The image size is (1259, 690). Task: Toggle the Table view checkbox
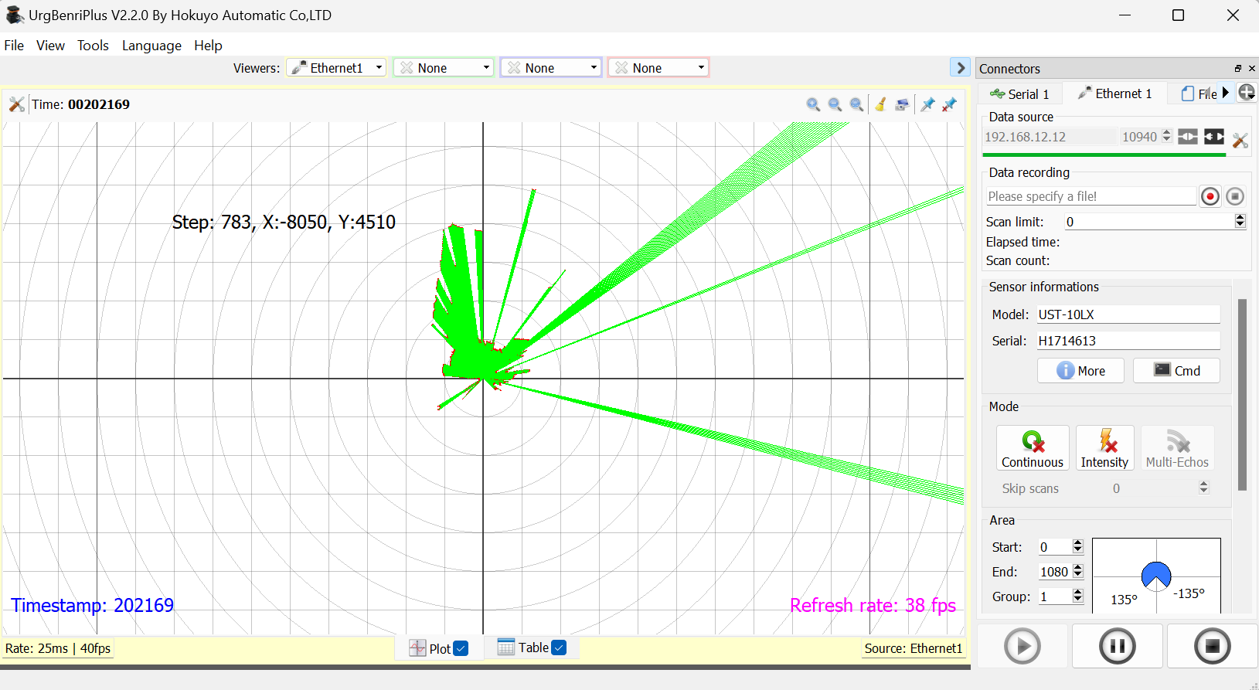[x=559, y=648]
